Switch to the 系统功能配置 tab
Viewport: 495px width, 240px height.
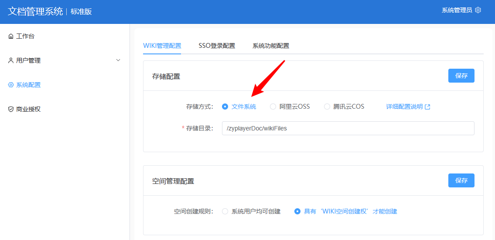pos(271,46)
